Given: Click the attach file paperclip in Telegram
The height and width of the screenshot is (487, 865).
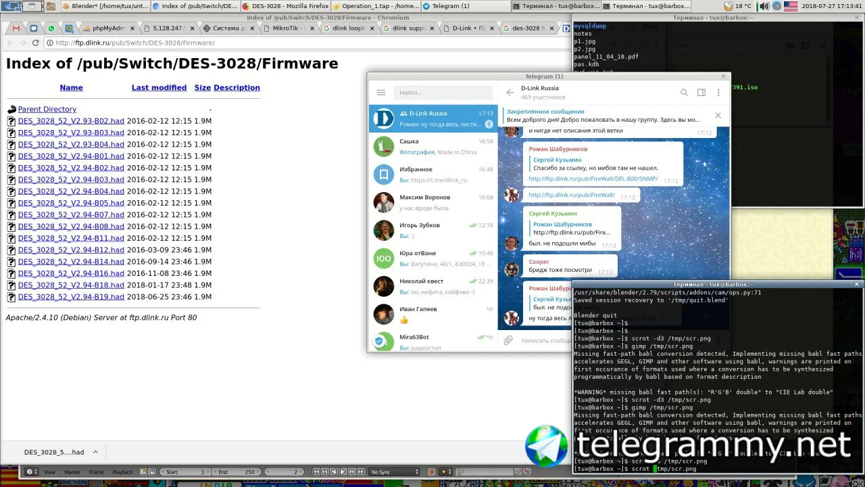Looking at the screenshot, I should (508, 341).
